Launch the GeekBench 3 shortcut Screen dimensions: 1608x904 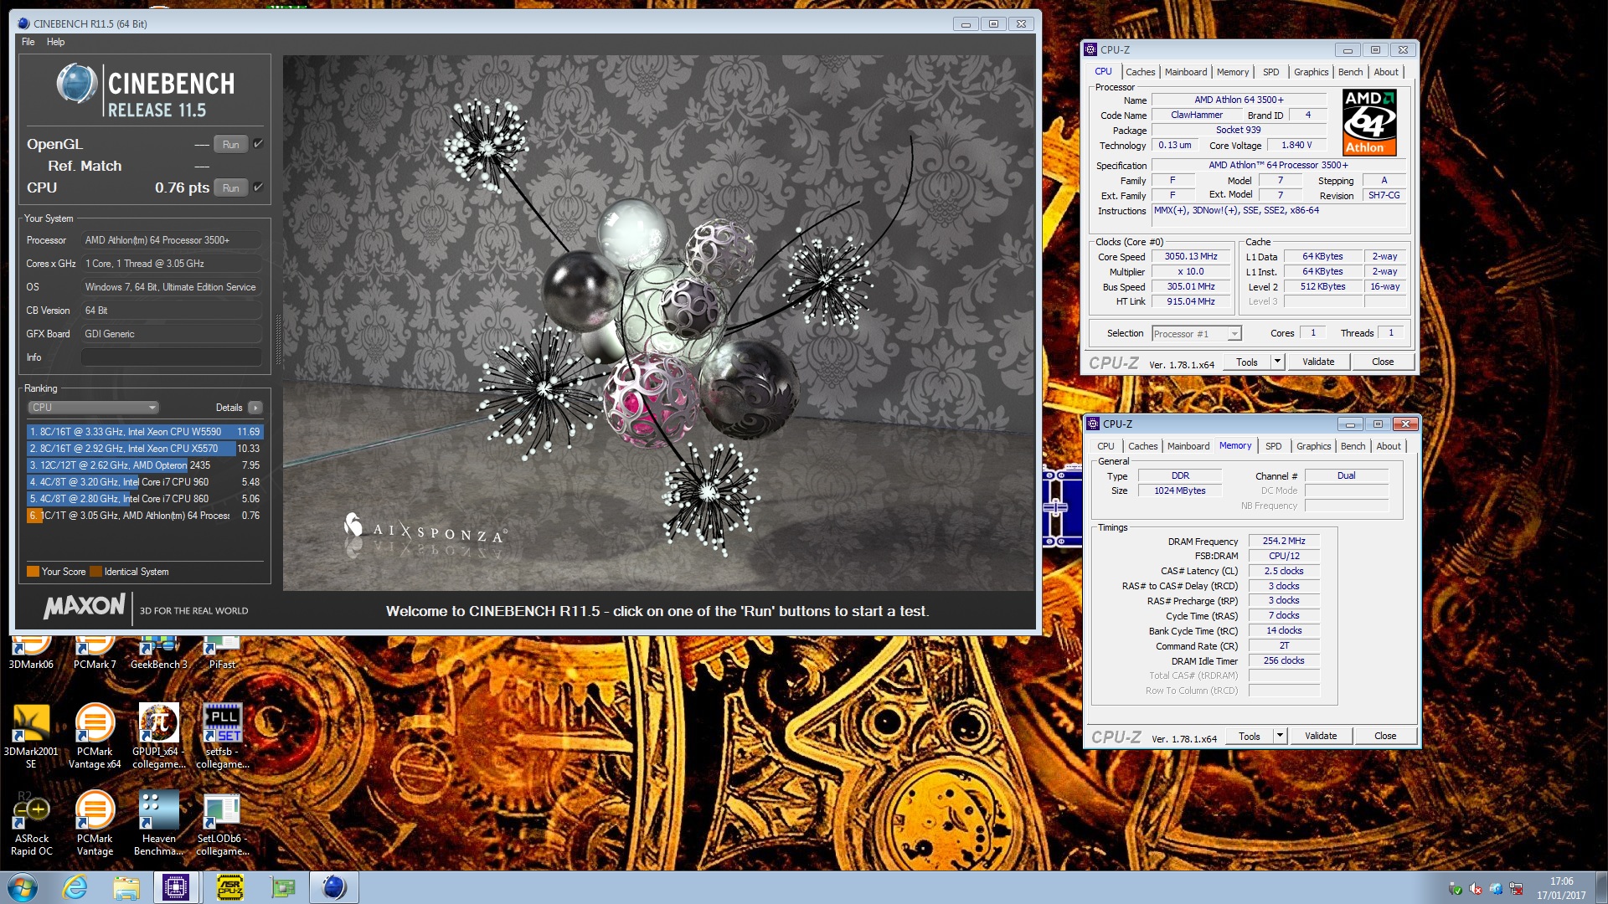coord(159,654)
